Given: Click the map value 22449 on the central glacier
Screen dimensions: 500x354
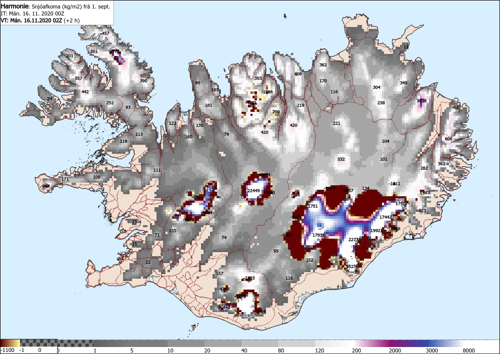Looking at the screenshot, I should point(254,191).
